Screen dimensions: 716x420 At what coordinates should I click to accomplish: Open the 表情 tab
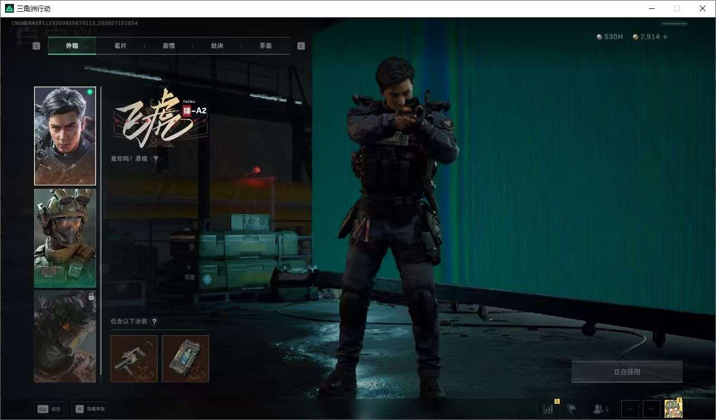tap(169, 46)
